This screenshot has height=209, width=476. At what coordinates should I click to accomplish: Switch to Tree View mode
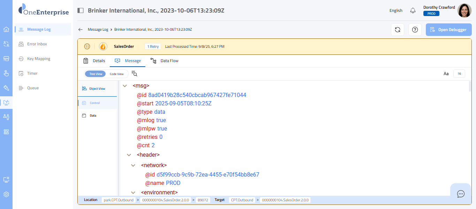(96, 74)
